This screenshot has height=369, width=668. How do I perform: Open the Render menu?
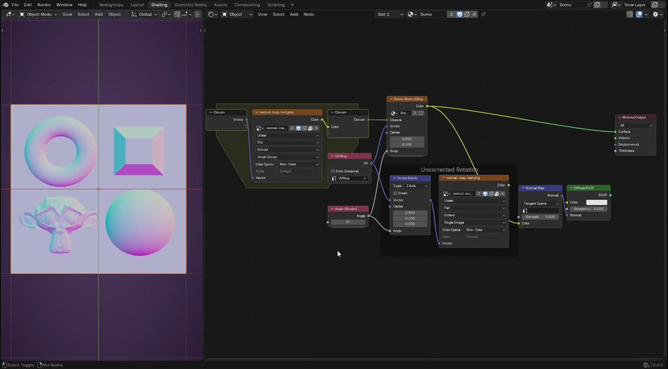[x=44, y=4]
